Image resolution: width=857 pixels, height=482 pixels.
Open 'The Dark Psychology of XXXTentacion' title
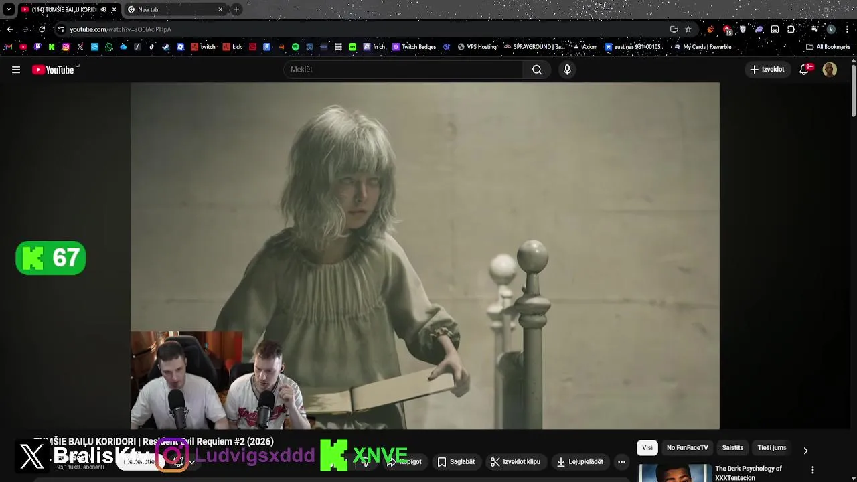tap(749, 473)
